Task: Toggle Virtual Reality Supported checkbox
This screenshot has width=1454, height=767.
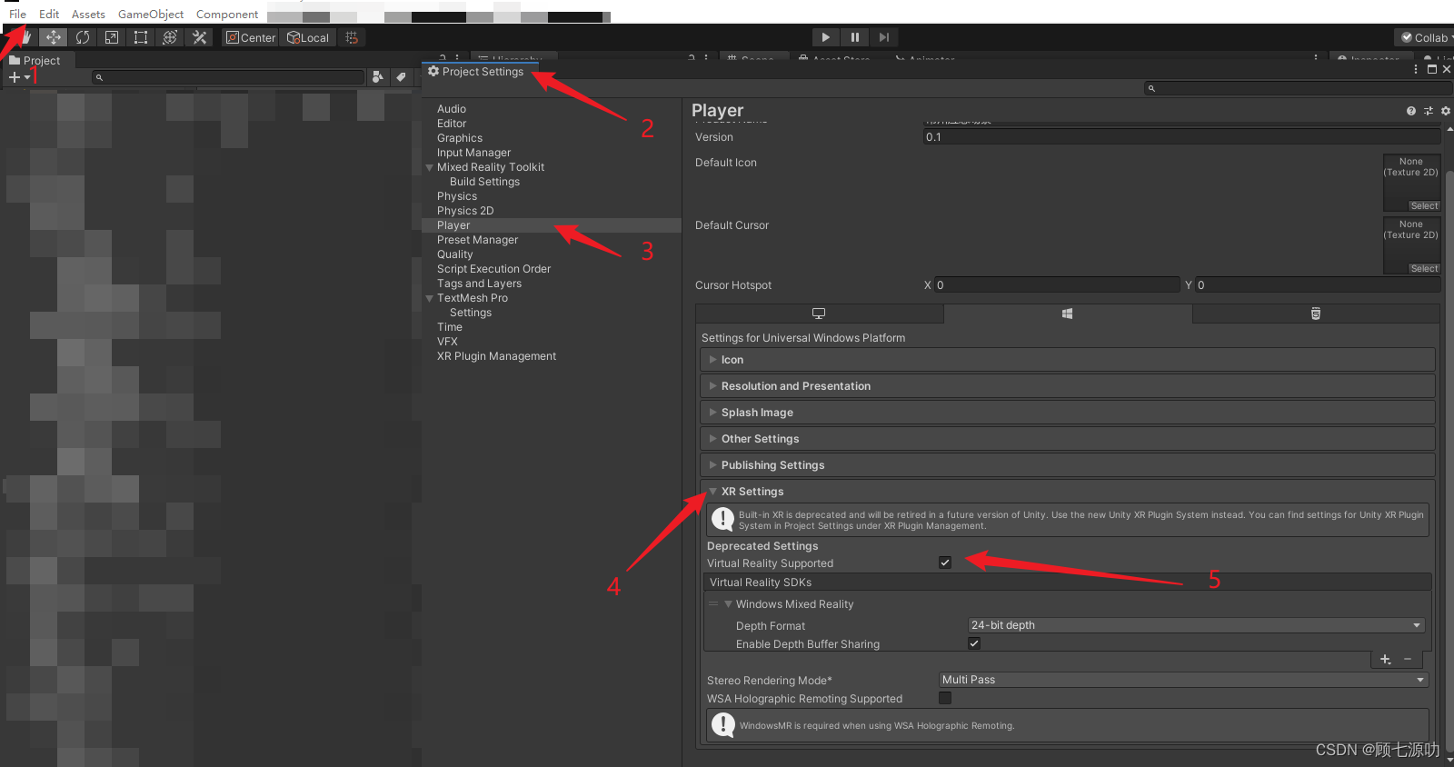Action: (x=945, y=563)
